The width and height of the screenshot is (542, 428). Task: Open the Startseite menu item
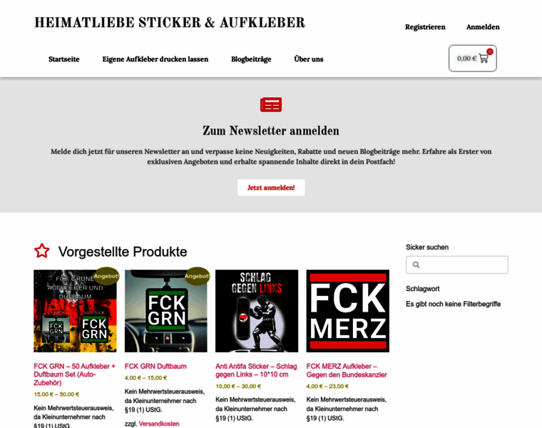(x=64, y=59)
